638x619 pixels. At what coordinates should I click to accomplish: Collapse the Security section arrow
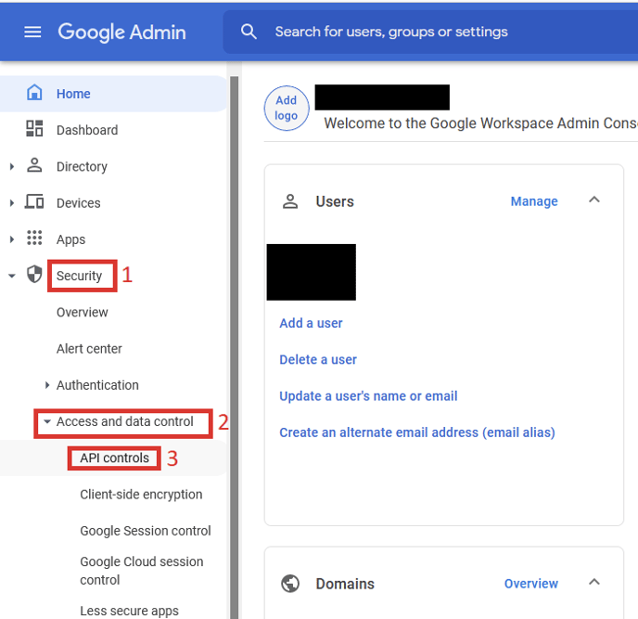click(x=12, y=276)
